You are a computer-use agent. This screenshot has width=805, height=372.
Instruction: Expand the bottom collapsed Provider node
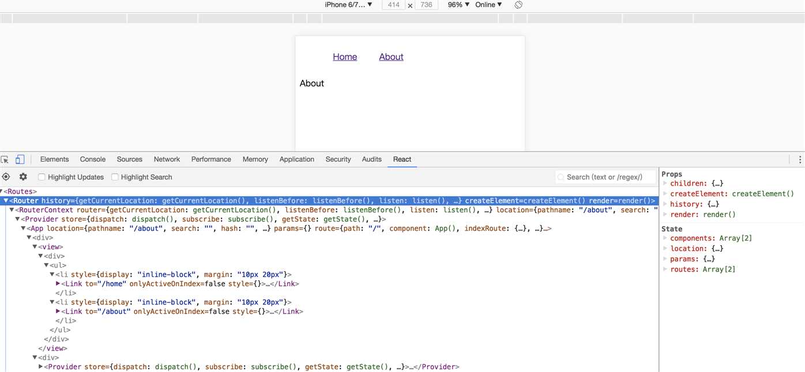40,367
